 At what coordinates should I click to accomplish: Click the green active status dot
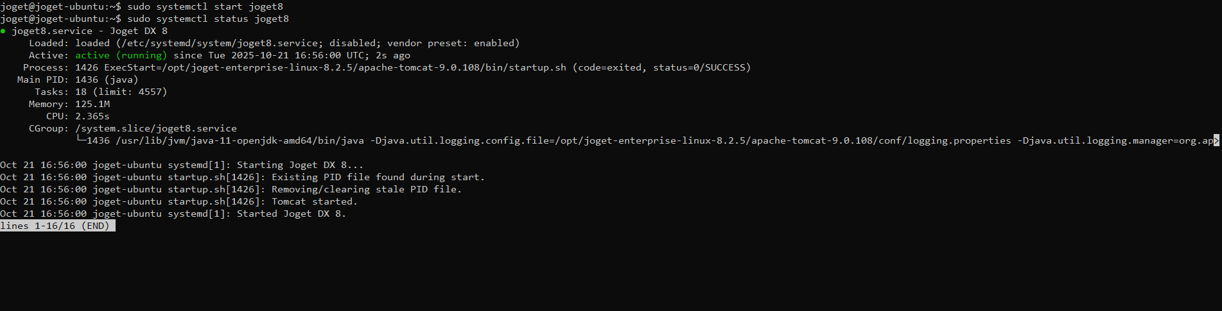pos(3,31)
